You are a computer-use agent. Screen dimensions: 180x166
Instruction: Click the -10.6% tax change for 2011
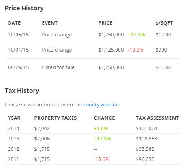click(x=102, y=159)
